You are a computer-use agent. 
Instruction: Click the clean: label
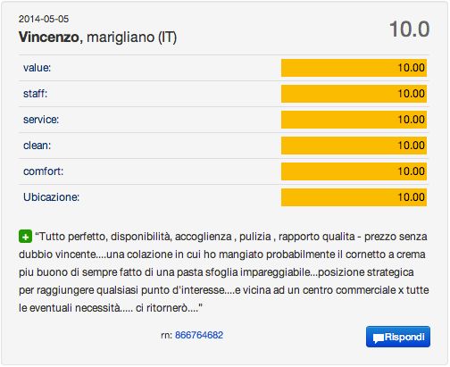tap(37, 146)
